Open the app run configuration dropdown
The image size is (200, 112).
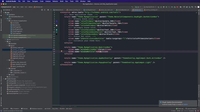(x=138, y=7)
